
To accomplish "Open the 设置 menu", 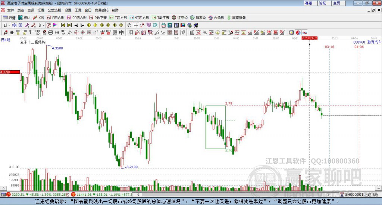I will (68, 10).
